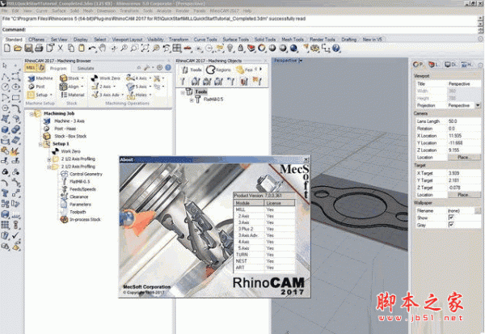Select Machine - 3 Axis tree item

tap(70, 121)
